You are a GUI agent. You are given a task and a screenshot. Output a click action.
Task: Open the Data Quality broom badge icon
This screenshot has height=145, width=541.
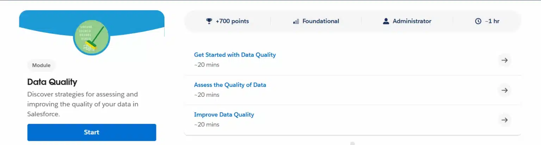pyautogui.click(x=92, y=37)
